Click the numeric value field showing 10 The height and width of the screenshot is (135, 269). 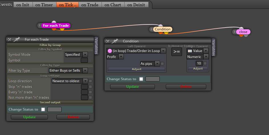(x=199, y=63)
